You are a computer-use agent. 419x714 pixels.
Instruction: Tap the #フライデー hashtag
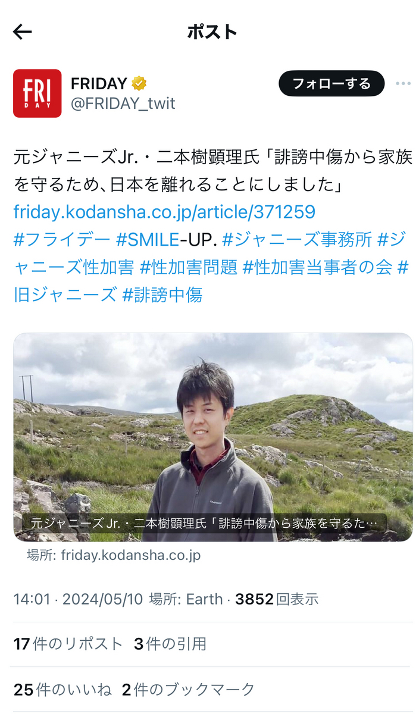coord(62,240)
